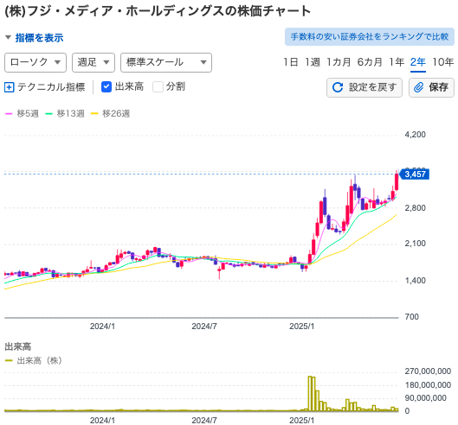Open the テクニカル指標 label

(x=51, y=87)
